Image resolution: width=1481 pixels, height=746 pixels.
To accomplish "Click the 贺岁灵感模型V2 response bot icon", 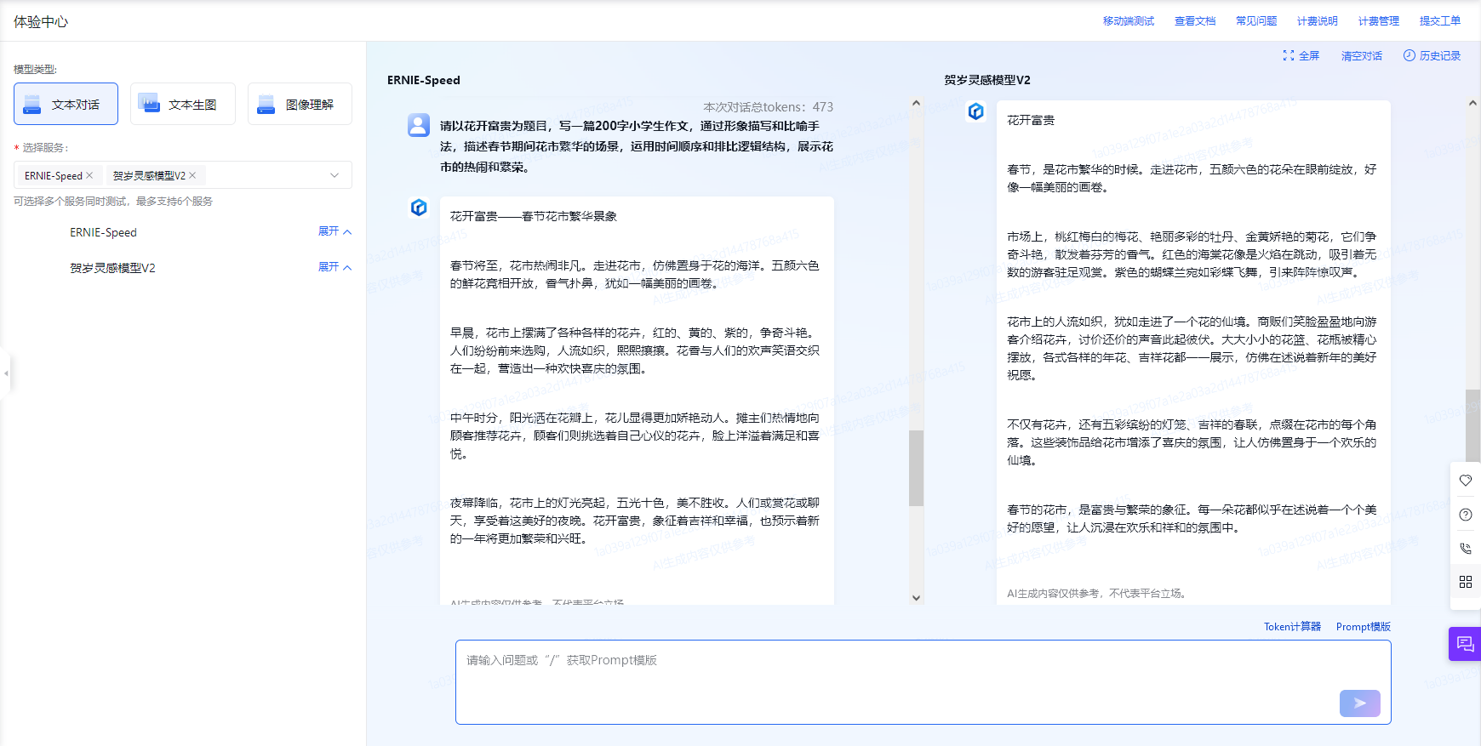I will (976, 111).
